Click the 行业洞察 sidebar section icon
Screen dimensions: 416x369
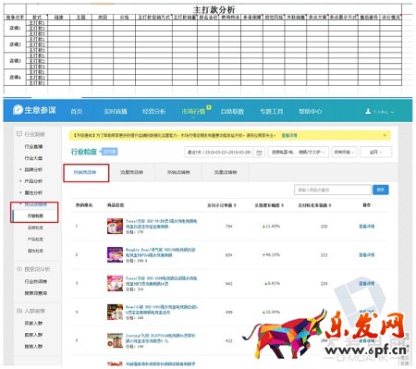pyautogui.click(x=19, y=134)
